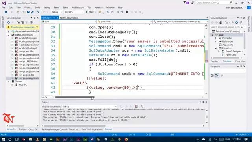The width and height of the screenshot is (252, 142).
Task: Open the Architecture menu
Action: click(x=78, y=7)
